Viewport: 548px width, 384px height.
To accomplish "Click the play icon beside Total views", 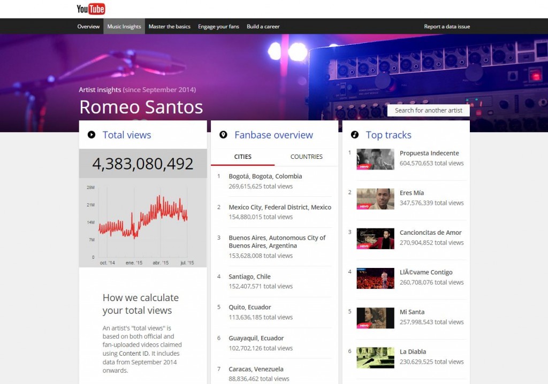I will click(92, 135).
